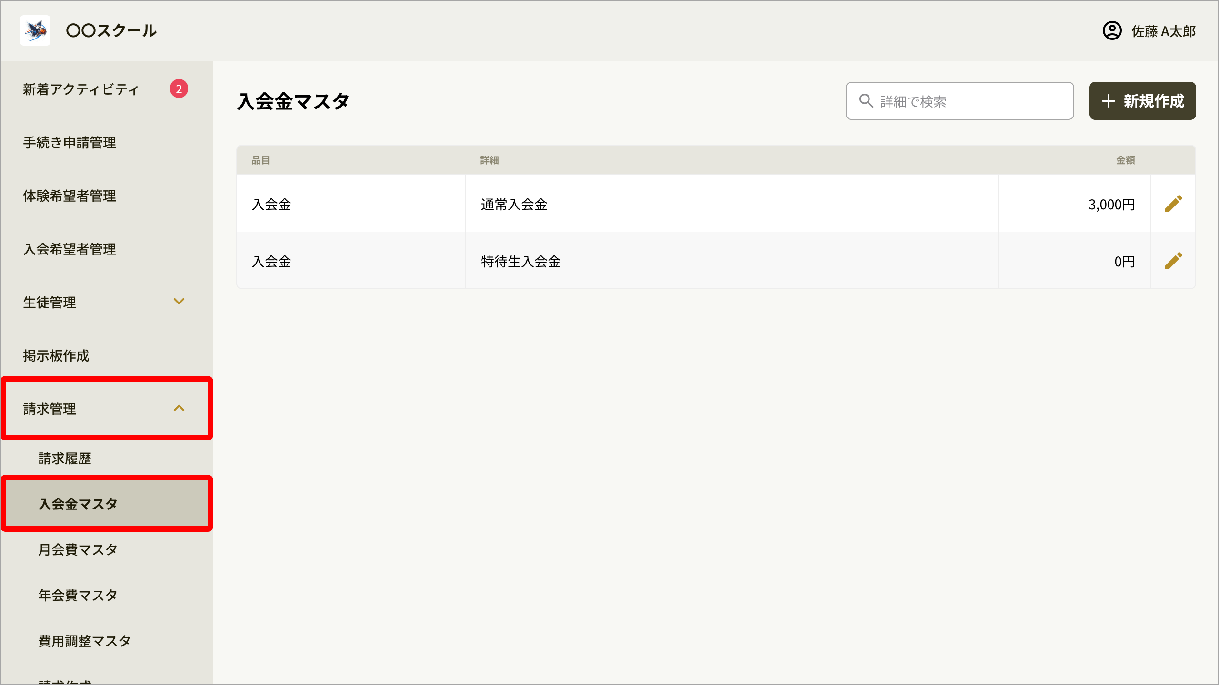Viewport: 1219px width, 685px height.
Task: Collapse the 請求管理 chevron
Action: [179, 408]
